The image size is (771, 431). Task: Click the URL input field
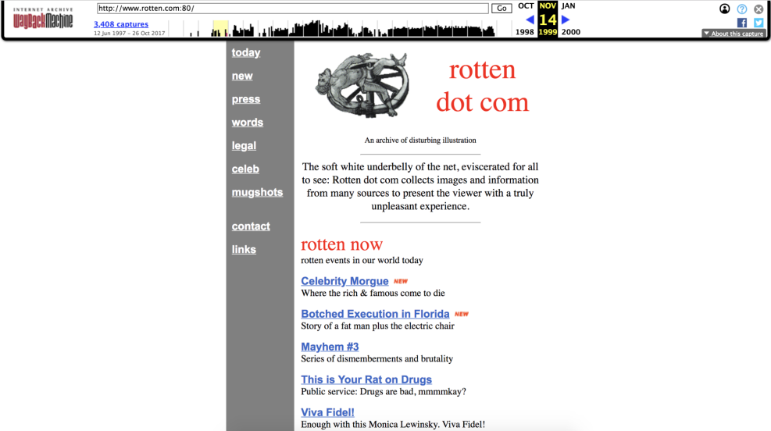click(x=292, y=9)
